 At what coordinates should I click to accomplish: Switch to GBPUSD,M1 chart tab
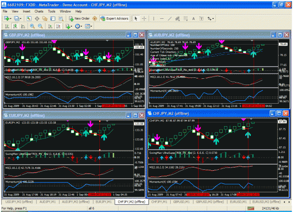pos(181,202)
